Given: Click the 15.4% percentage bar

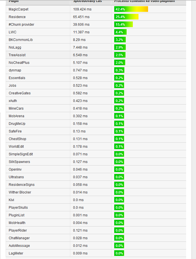Looking at the screenshot, I should point(124,25).
